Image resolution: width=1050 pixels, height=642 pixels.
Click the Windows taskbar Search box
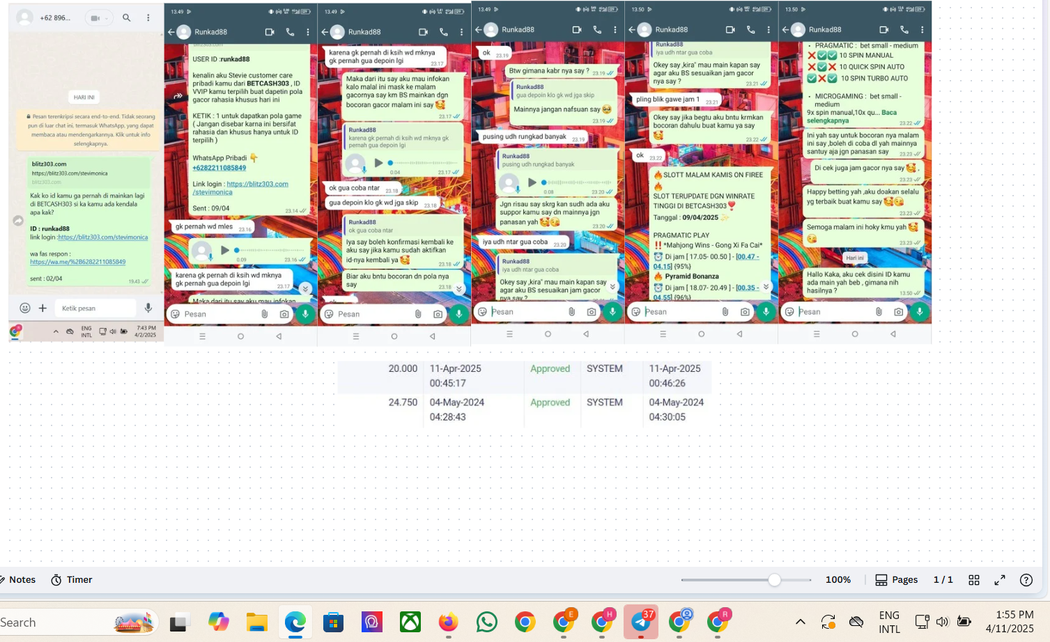[x=78, y=622]
